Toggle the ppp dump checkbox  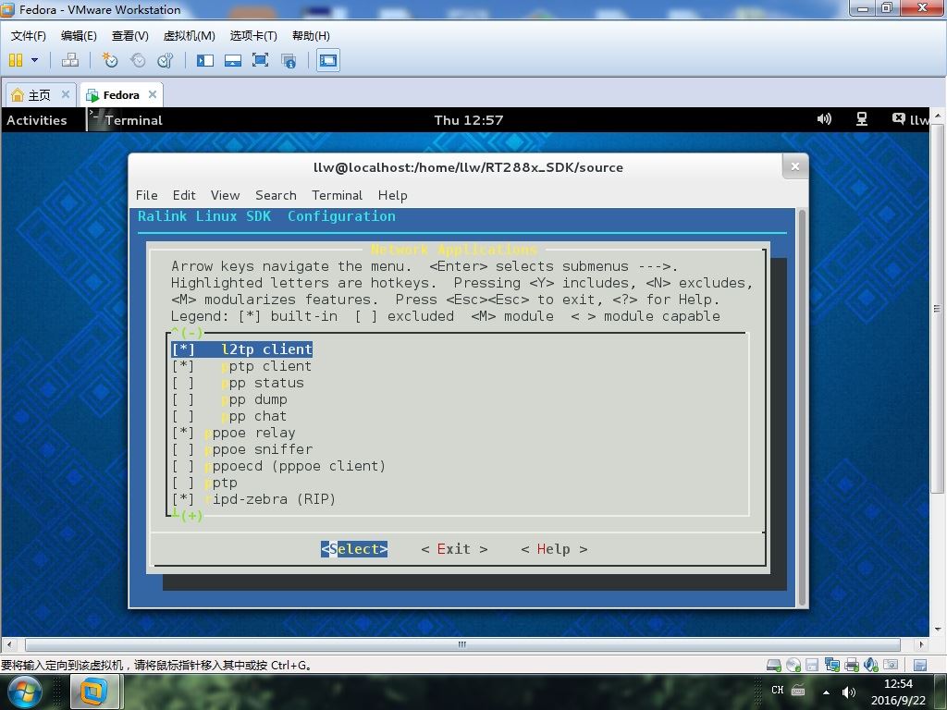pyautogui.click(x=183, y=399)
